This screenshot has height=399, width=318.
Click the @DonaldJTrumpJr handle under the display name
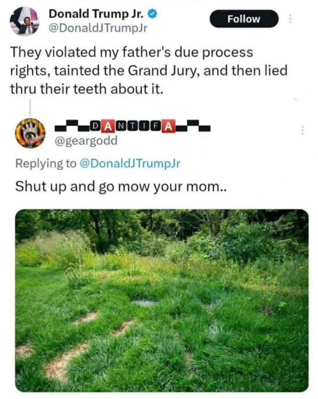pyautogui.click(x=98, y=28)
